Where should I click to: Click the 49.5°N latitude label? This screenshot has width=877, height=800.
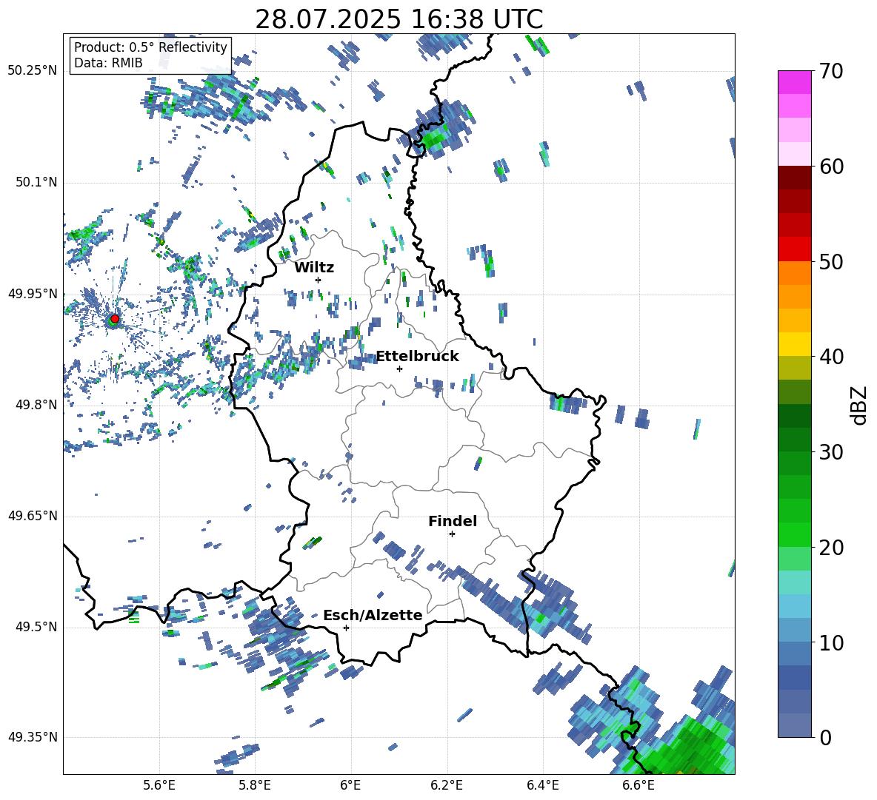(x=36, y=627)
